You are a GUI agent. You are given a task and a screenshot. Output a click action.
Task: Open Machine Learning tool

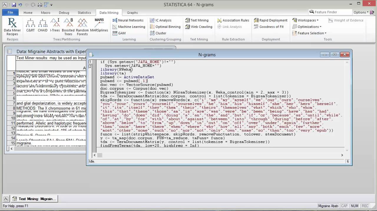coord(129,27)
